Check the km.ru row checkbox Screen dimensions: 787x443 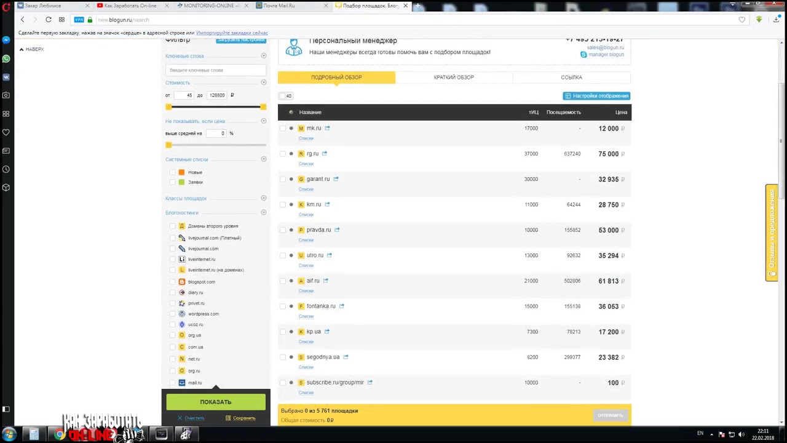(283, 204)
